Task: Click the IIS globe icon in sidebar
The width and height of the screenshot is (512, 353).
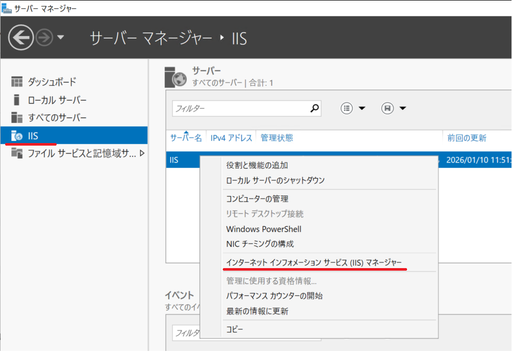Action: click(x=16, y=135)
